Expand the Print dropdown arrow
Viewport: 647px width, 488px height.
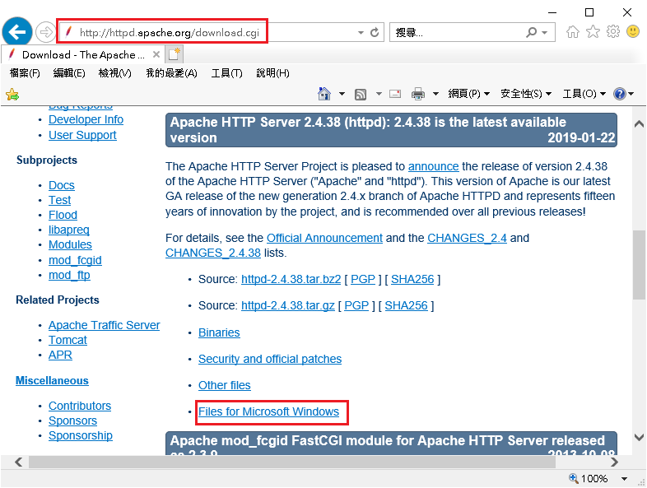coord(435,94)
